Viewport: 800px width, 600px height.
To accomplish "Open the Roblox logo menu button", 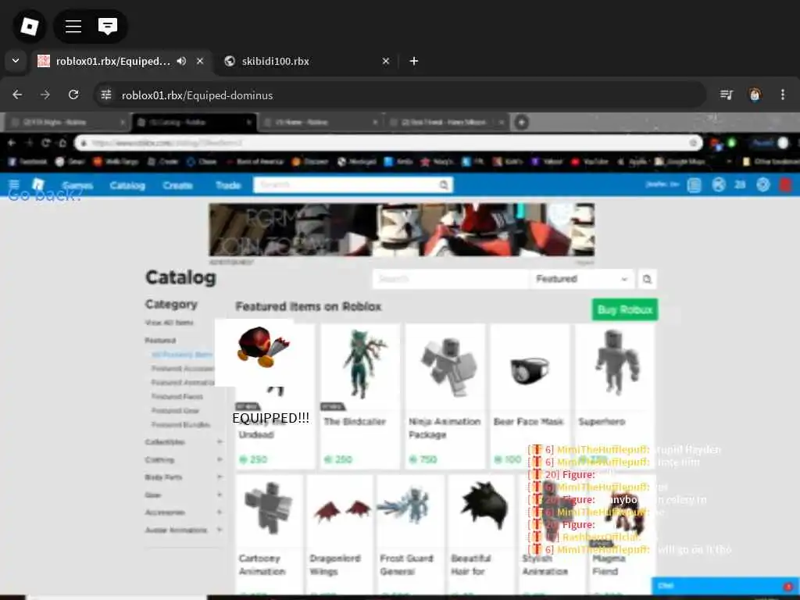I will pos(29,26).
